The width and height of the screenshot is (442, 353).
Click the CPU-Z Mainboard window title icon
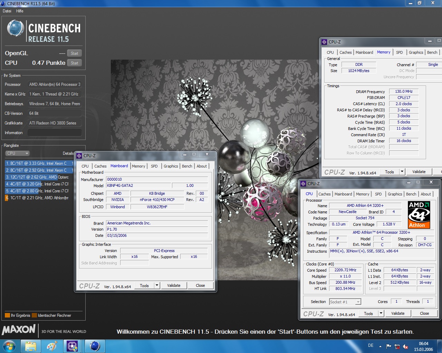(x=79, y=155)
